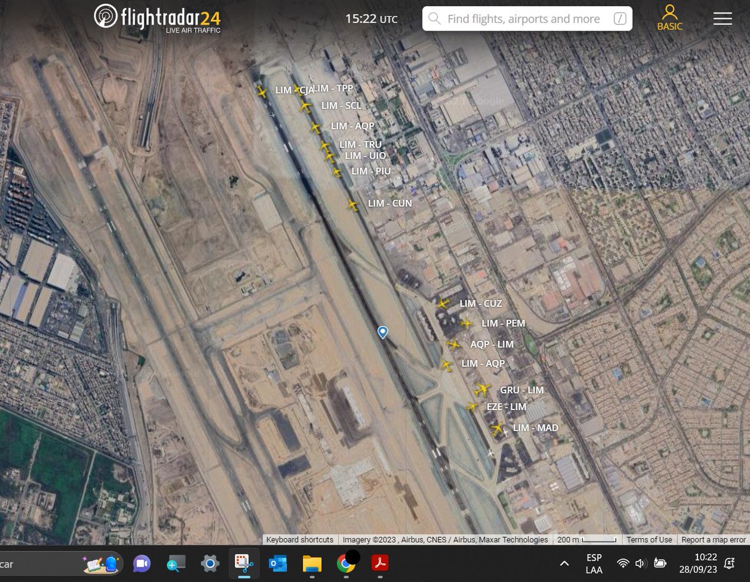Click the Terms of Use link
This screenshot has height=582, width=750.
pos(649,539)
